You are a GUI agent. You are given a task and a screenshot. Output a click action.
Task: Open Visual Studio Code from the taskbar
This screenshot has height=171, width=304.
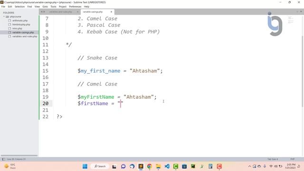[x=167, y=166]
